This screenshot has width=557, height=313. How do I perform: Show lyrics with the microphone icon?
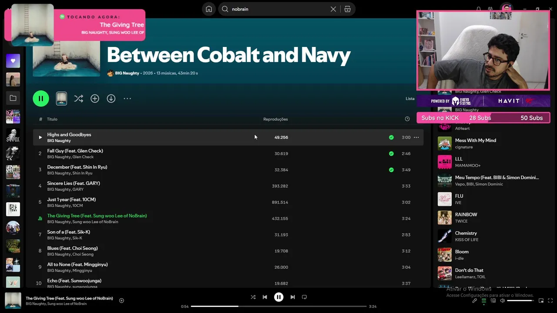(x=475, y=300)
